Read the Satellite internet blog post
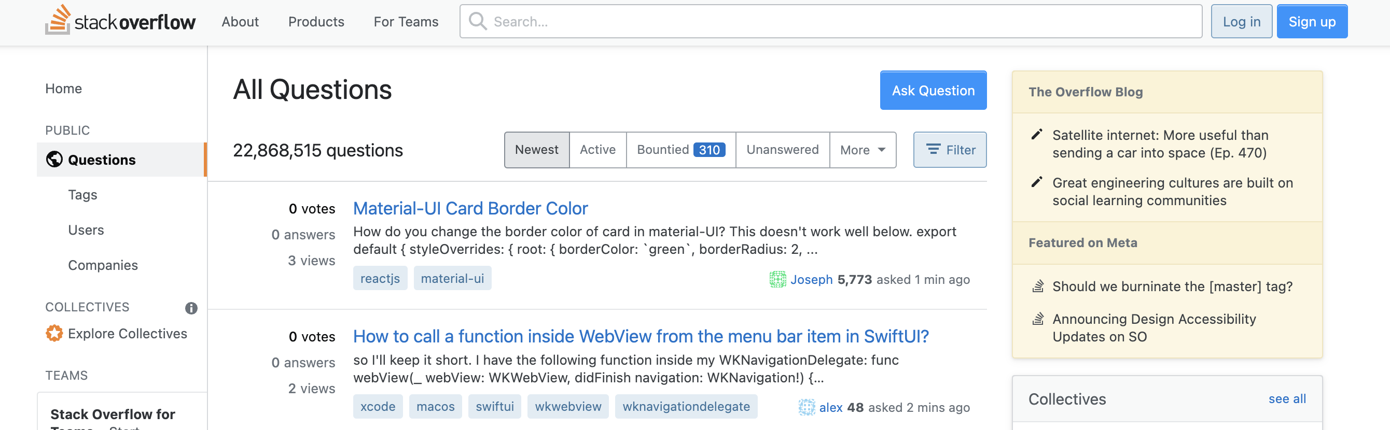The image size is (1390, 430). coord(1159,144)
